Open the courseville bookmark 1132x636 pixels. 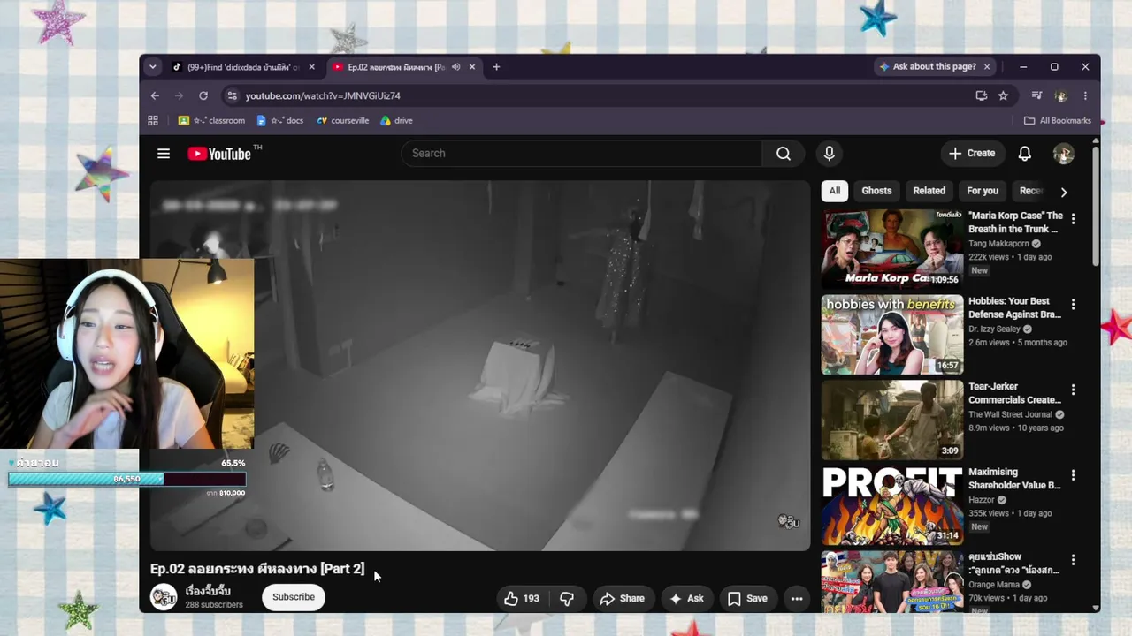pyautogui.click(x=342, y=120)
